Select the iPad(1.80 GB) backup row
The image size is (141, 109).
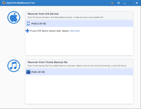point(79,72)
